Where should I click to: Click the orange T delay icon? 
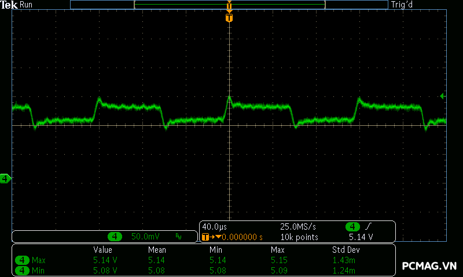pyautogui.click(x=206, y=237)
